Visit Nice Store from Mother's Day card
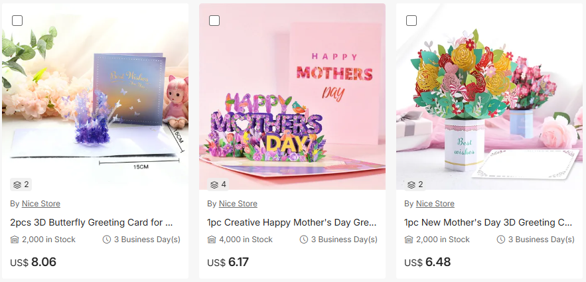Viewport: 586px width, 282px height. click(238, 204)
